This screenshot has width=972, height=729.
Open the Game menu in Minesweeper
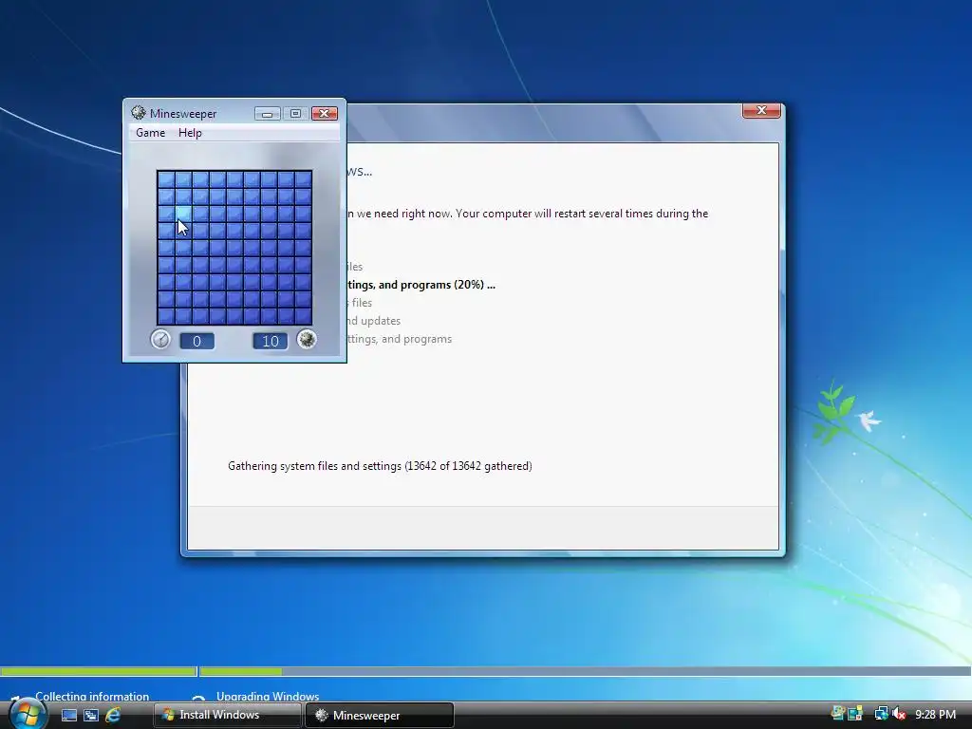point(150,133)
